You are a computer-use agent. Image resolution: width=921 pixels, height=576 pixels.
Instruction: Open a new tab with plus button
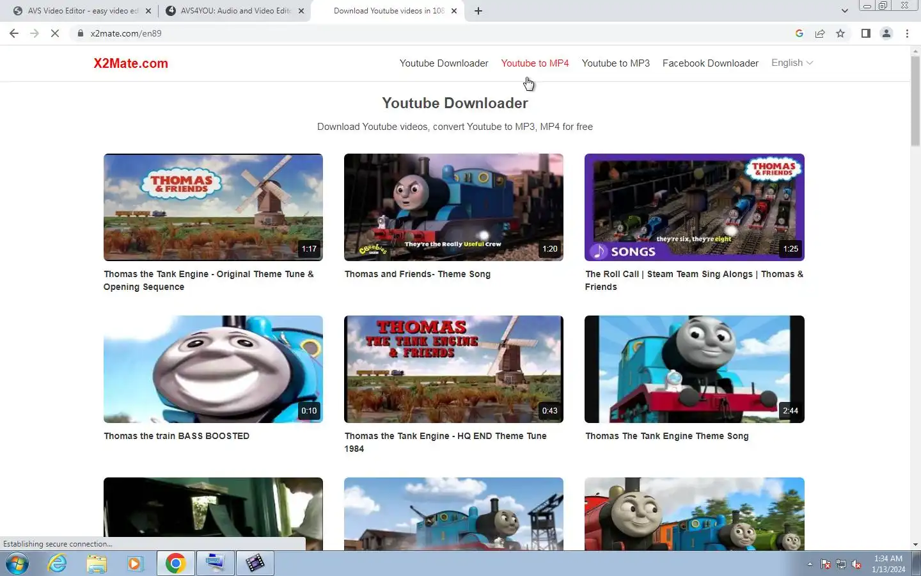point(478,11)
